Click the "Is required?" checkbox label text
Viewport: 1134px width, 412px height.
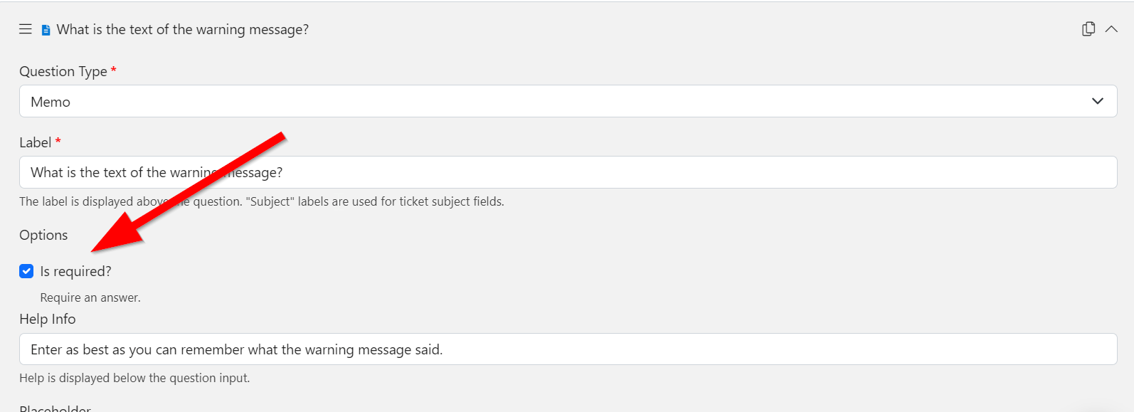pyautogui.click(x=75, y=271)
